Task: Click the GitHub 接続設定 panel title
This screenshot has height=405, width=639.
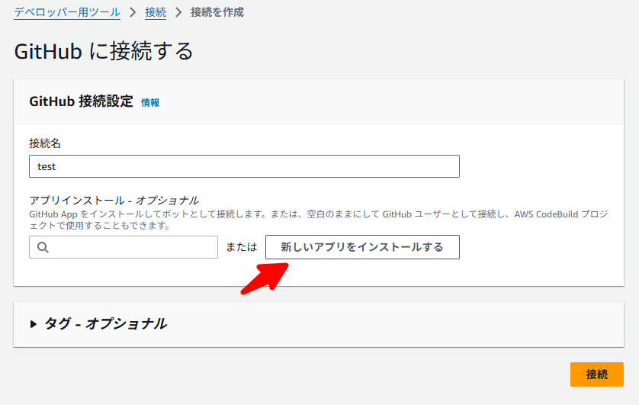Action: (81, 101)
